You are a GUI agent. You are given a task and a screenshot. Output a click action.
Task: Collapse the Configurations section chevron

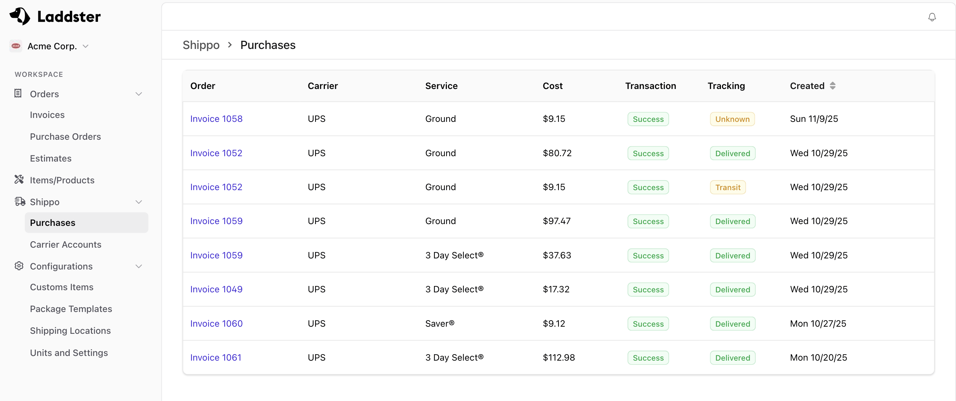139,267
